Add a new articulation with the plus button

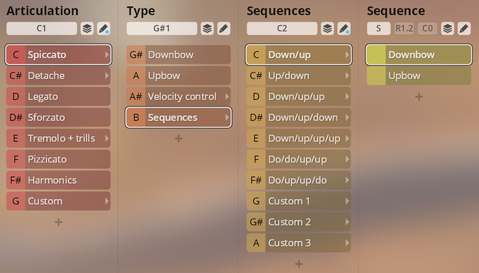coord(58,222)
